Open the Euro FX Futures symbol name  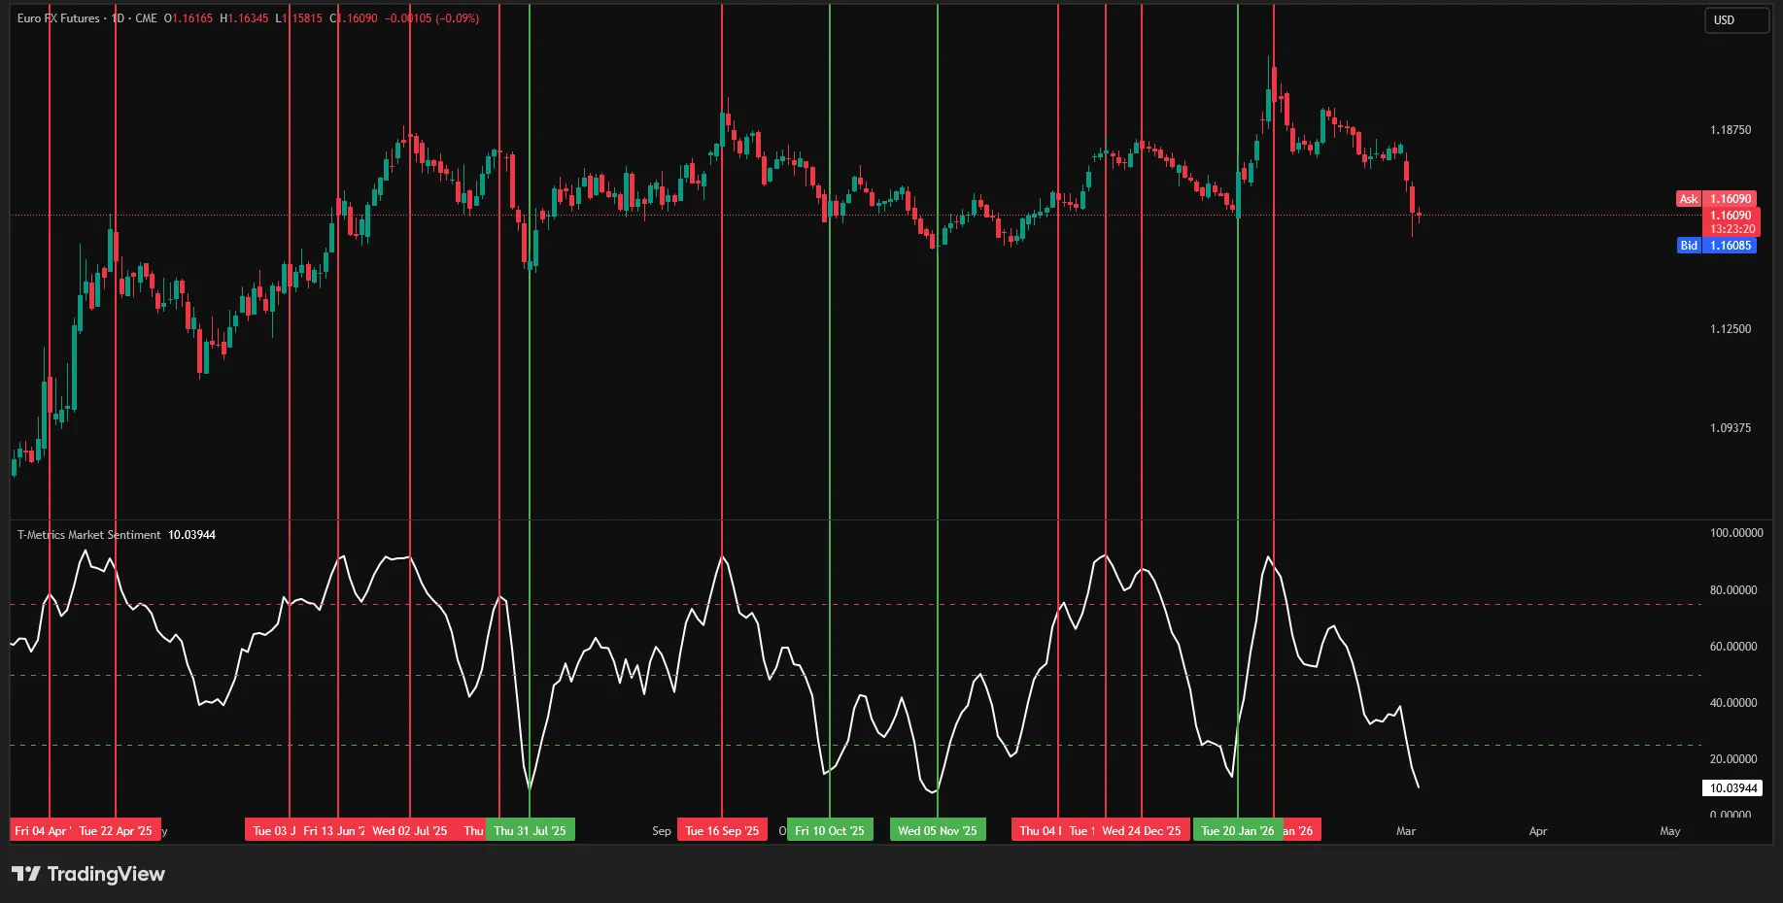coord(58,17)
